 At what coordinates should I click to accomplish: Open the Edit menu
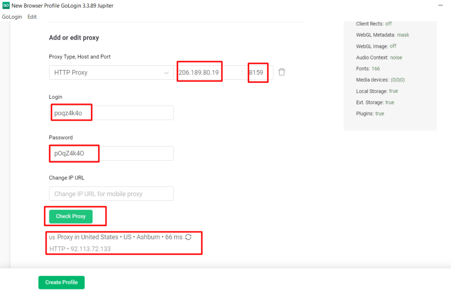32,17
